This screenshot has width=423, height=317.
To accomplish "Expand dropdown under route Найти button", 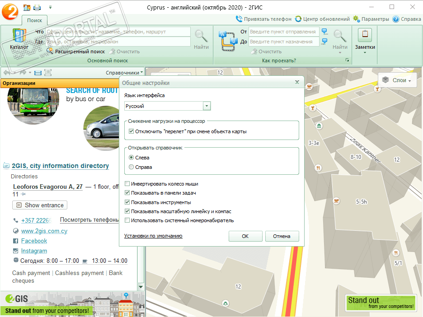I will tap(340, 52).
